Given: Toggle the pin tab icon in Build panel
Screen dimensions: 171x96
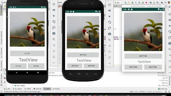Looking at the screenshot, I should (x=5, y=82).
